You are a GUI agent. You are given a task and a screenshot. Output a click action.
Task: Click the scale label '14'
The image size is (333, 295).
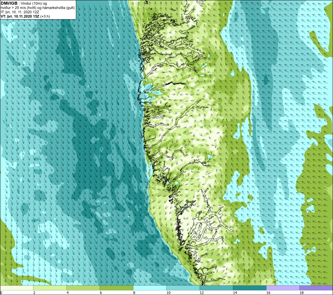(x=235, y=293)
